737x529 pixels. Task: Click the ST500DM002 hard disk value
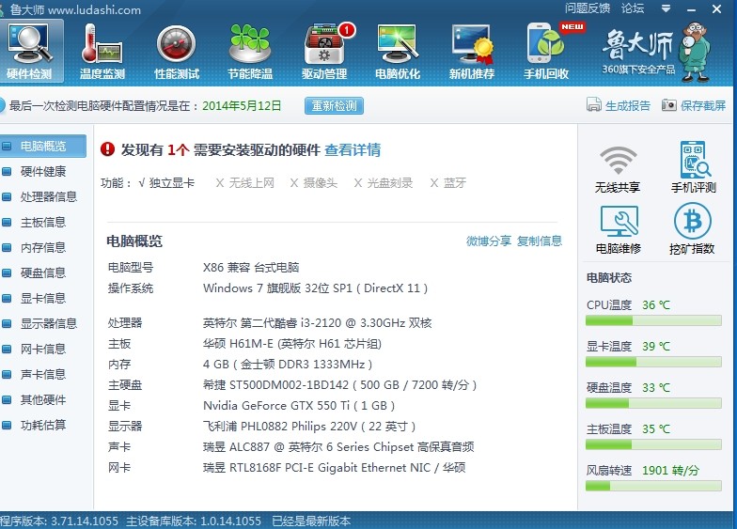(340, 385)
